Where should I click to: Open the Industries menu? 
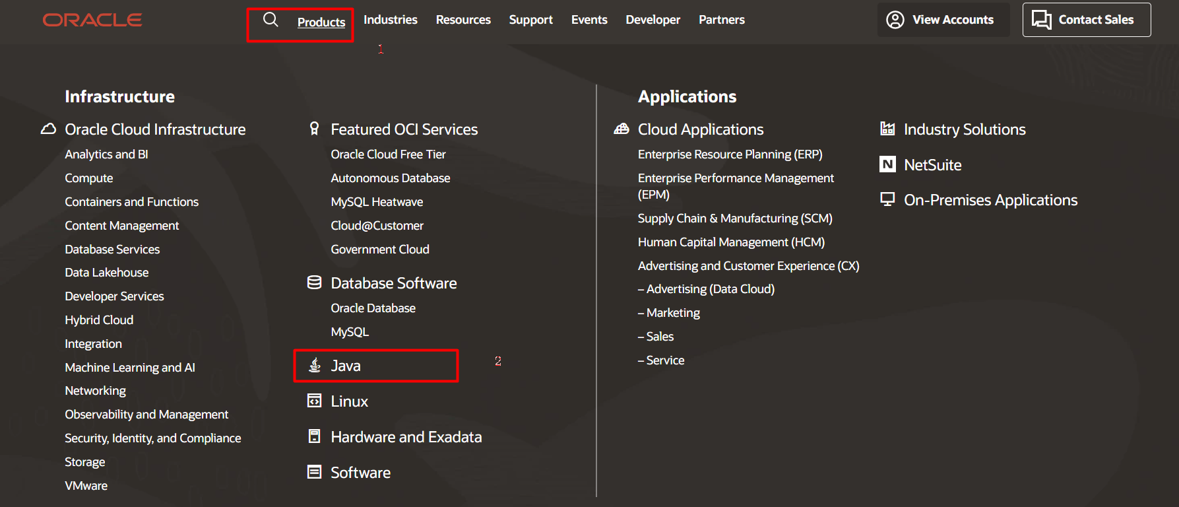pyautogui.click(x=391, y=20)
